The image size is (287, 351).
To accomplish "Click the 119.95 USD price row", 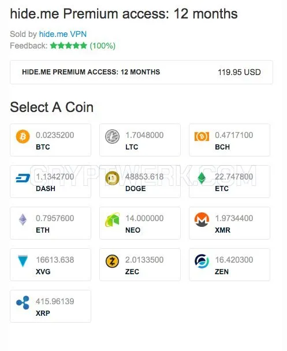I will [x=141, y=72].
